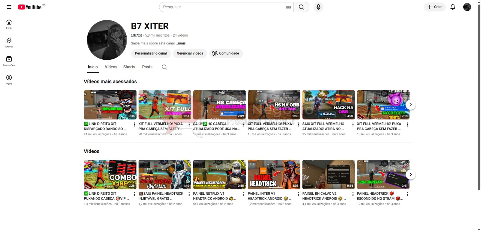This screenshot has width=481, height=232.
Task: Click the search magnifier button
Action: pyautogui.click(x=301, y=7)
